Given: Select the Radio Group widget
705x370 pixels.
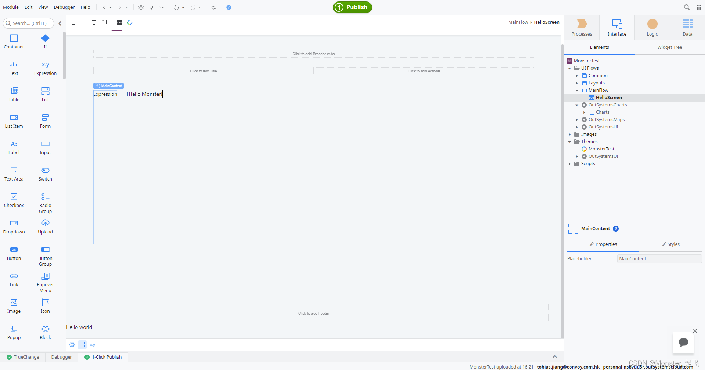Looking at the screenshot, I should click(45, 203).
